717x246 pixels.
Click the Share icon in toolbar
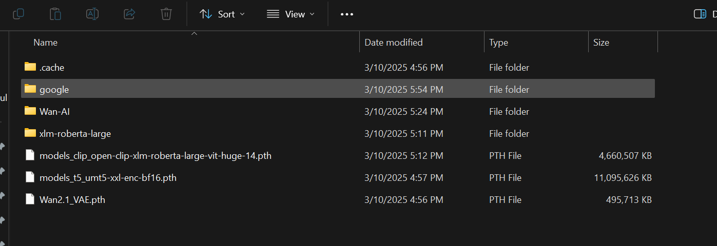click(129, 14)
